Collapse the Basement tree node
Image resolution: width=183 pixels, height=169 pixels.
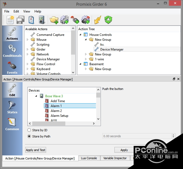pyautogui.click(x=80, y=64)
